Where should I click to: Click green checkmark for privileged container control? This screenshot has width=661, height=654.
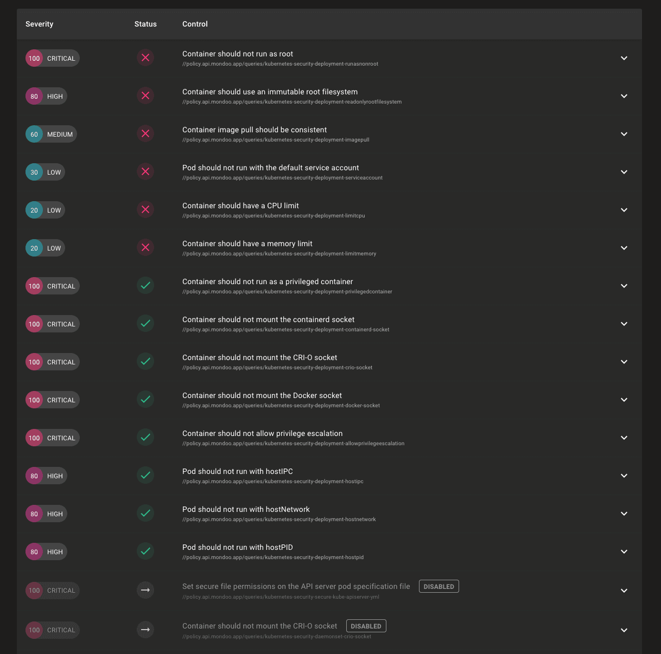145,286
